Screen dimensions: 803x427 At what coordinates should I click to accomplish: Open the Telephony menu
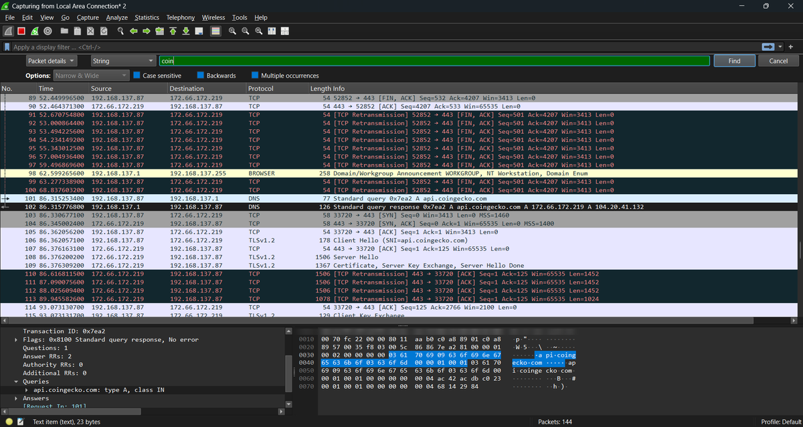[181, 17]
